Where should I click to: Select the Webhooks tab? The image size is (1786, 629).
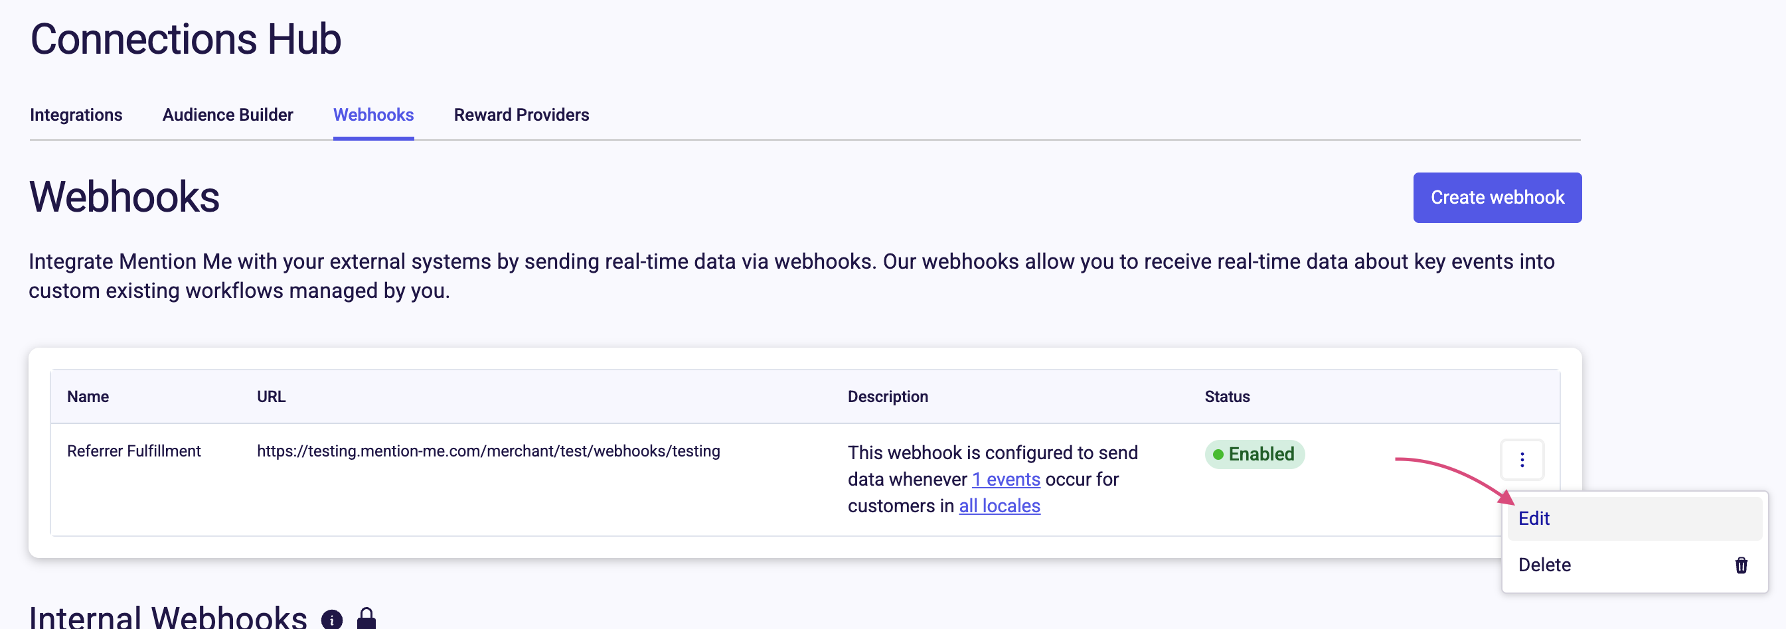pos(373,115)
